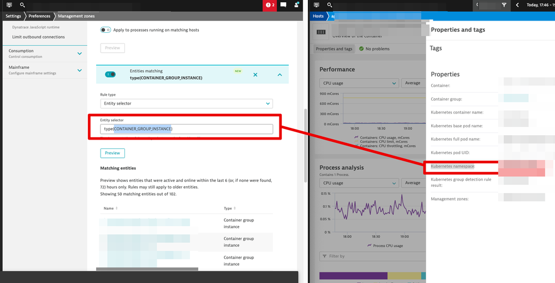The height and width of the screenshot is (283, 555).
Task: Click the back arrow beside timeframe
Action: pos(518,5)
